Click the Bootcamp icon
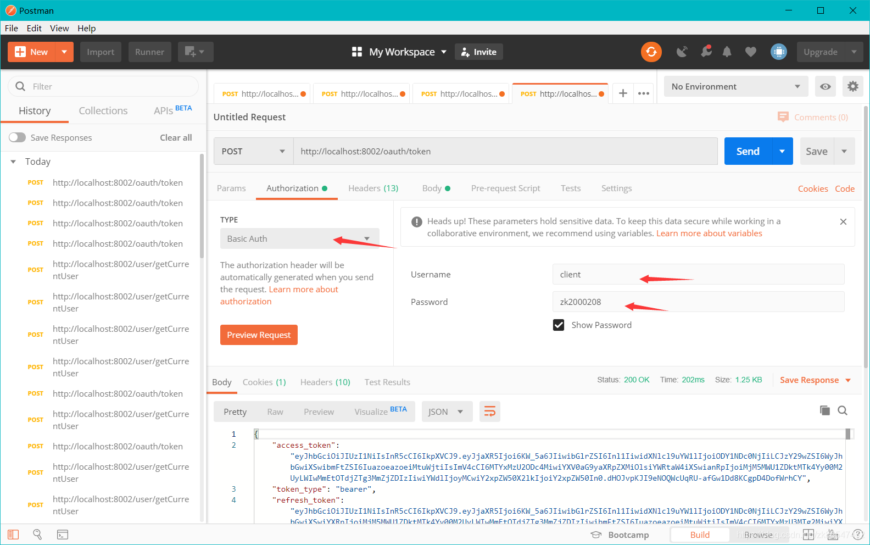This screenshot has height=545, width=870. click(596, 535)
